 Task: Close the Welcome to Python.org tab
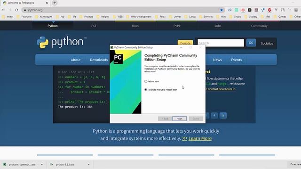pos(47,3)
